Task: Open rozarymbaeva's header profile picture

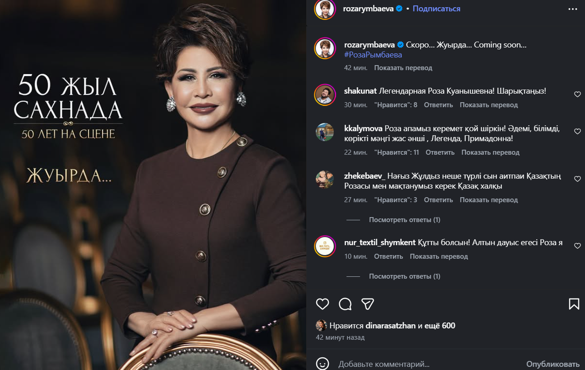Action: point(325,9)
